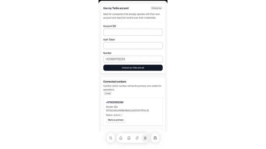Viewport: 266px width, 149px height.
Task: Tap the price tag icon
Action: (x=137, y=138)
